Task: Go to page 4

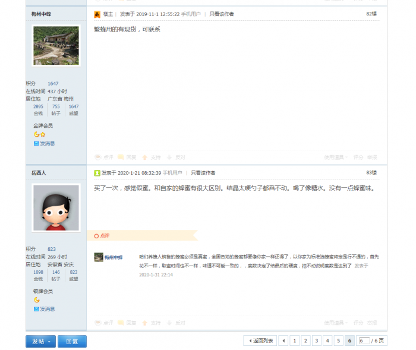Action: coord(327,340)
